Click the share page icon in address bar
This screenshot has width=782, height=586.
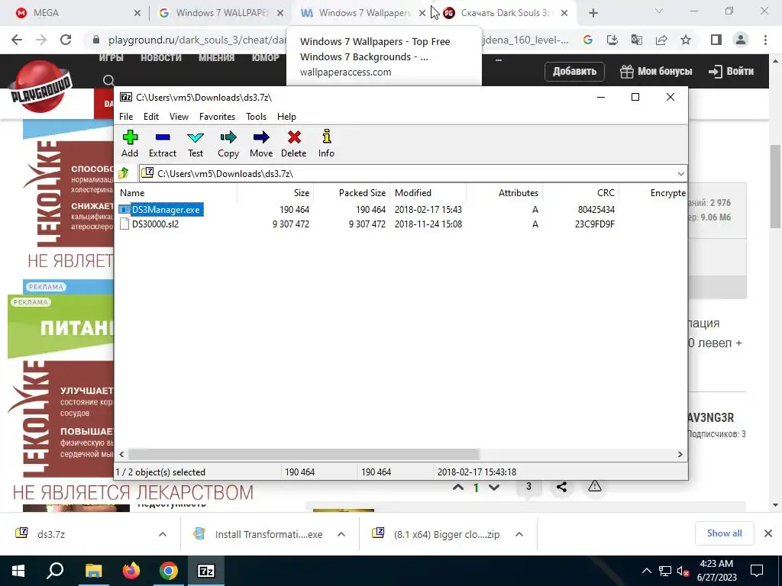coord(661,40)
